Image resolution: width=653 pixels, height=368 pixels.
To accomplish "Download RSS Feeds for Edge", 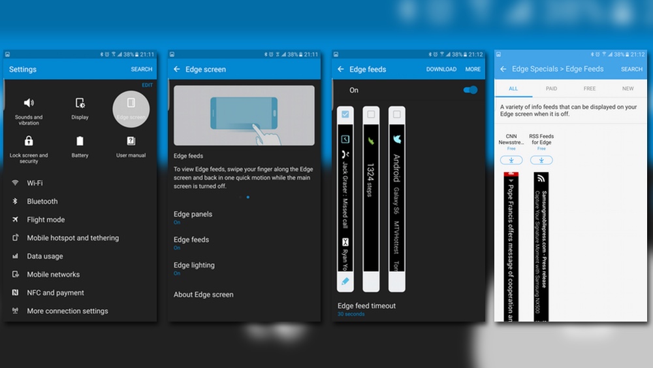I will pos(541,160).
